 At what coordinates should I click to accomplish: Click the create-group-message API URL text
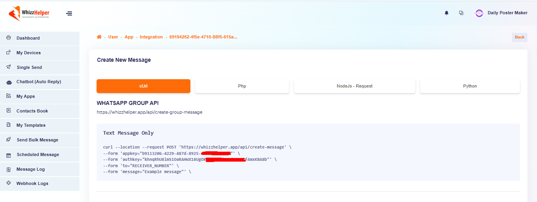coord(149,112)
